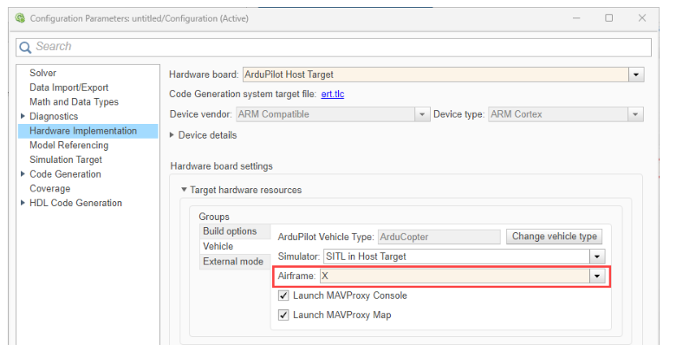Select the Build options group
The image size is (676, 357).
pyautogui.click(x=229, y=231)
